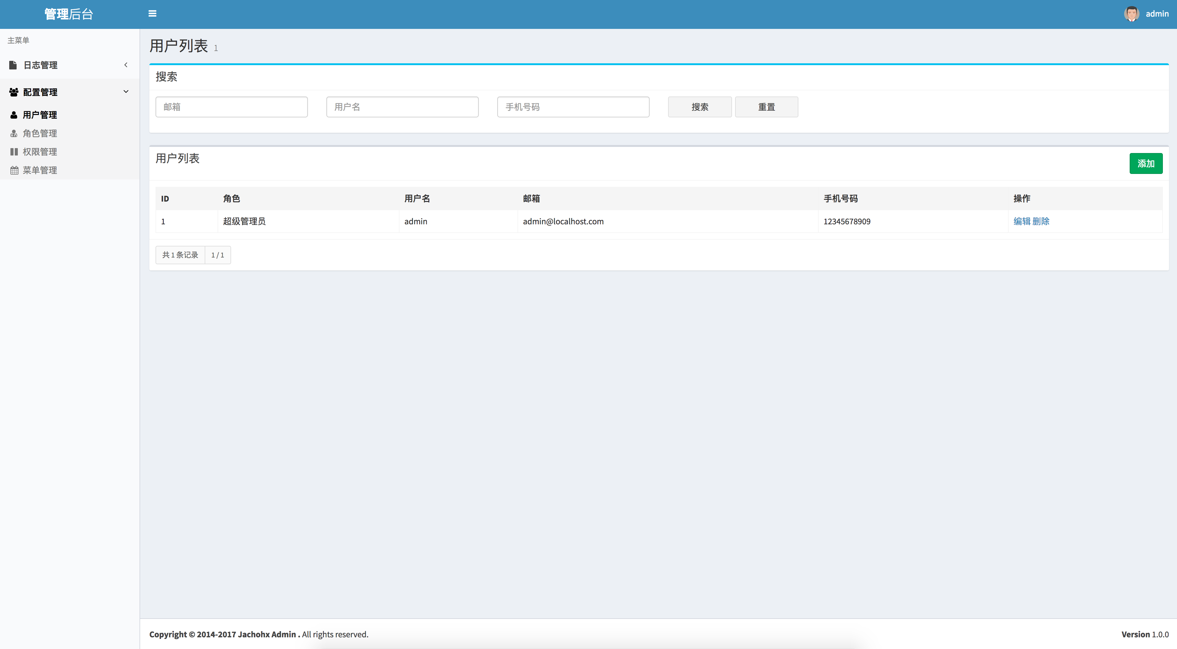The height and width of the screenshot is (649, 1177).
Task: Toggle the sidebar with the hamburger icon
Action: click(x=153, y=14)
